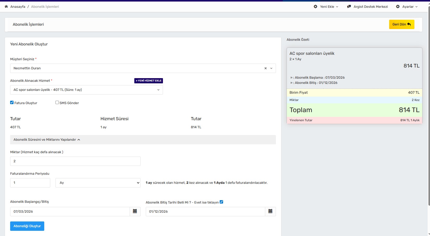Click the Argist Destek Merkezi chat icon
This screenshot has height=236, width=430.
pos(349,6)
